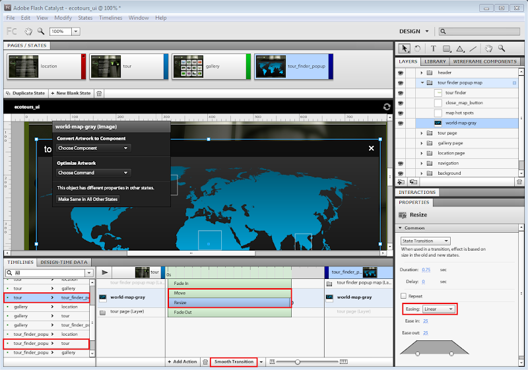Hide the header layer via eye icon
The height and width of the screenshot is (370, 528).
click(401, 73)
